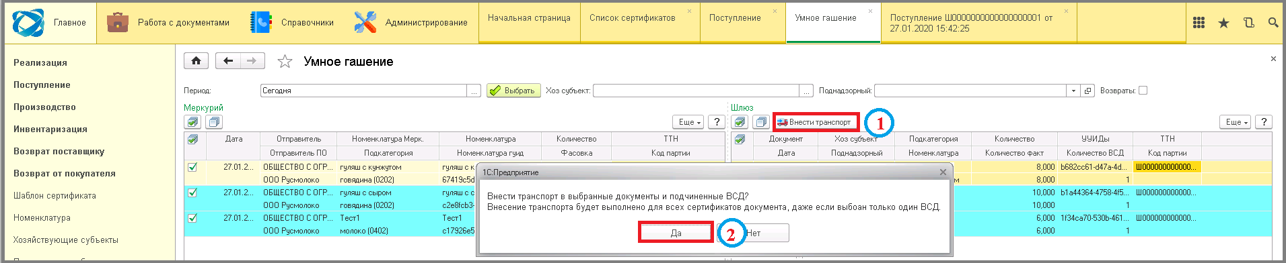This screenshot has width=1286, height=263.
Task: Open favorites star in top bar
Action: 1223,23
